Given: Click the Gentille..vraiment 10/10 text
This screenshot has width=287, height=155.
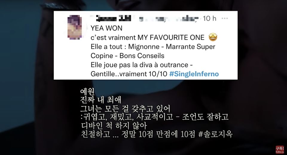Looking at the screenshot, I should [129, 74].
